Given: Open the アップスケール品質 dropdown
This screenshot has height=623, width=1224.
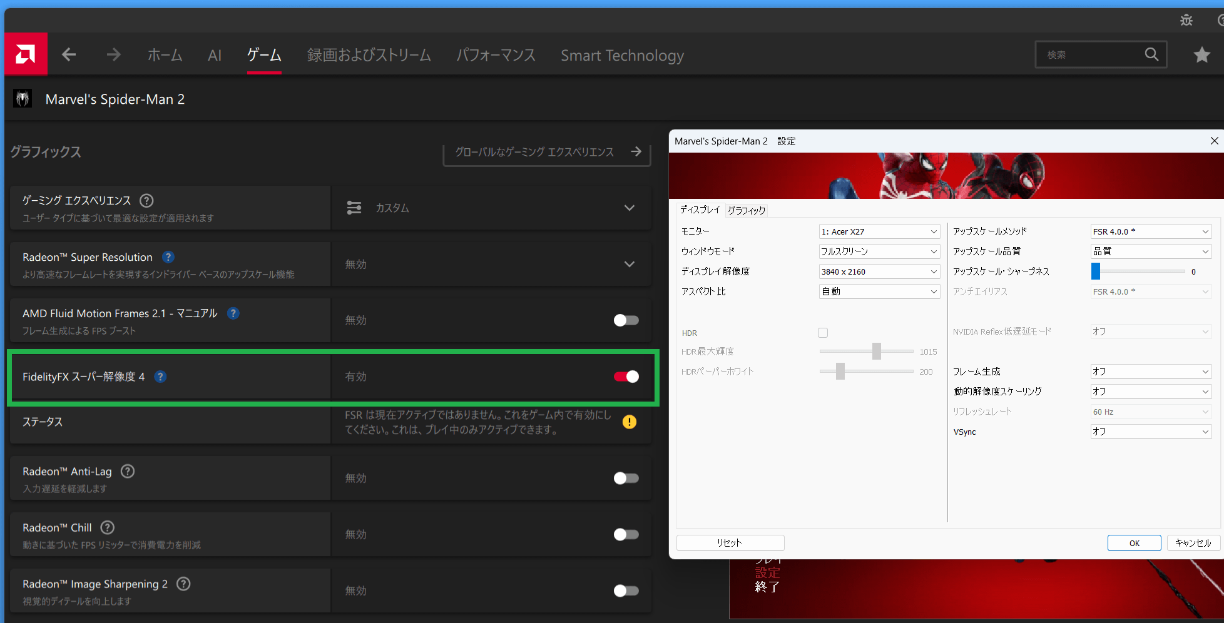Looking at the screenshot, I should (1151, 251).
